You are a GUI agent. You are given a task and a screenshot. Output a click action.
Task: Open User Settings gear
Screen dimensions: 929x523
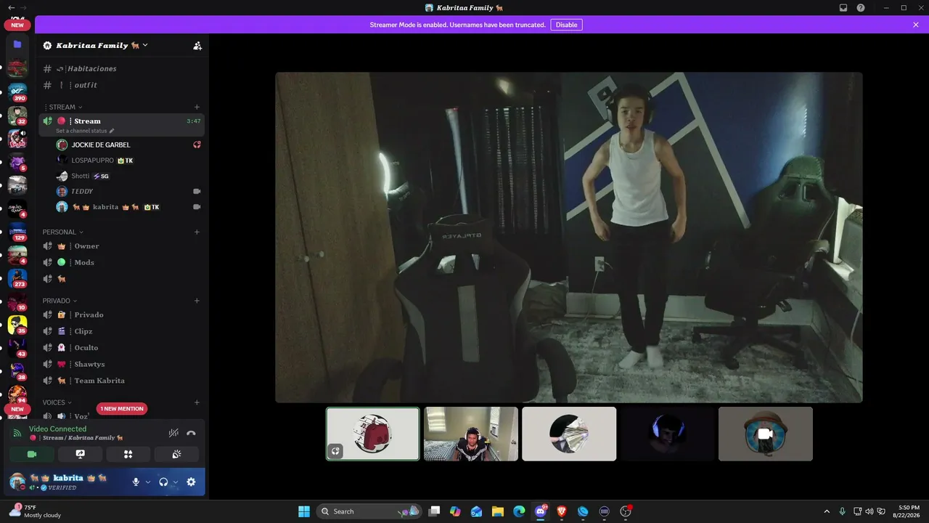click(x=191, y=482)
